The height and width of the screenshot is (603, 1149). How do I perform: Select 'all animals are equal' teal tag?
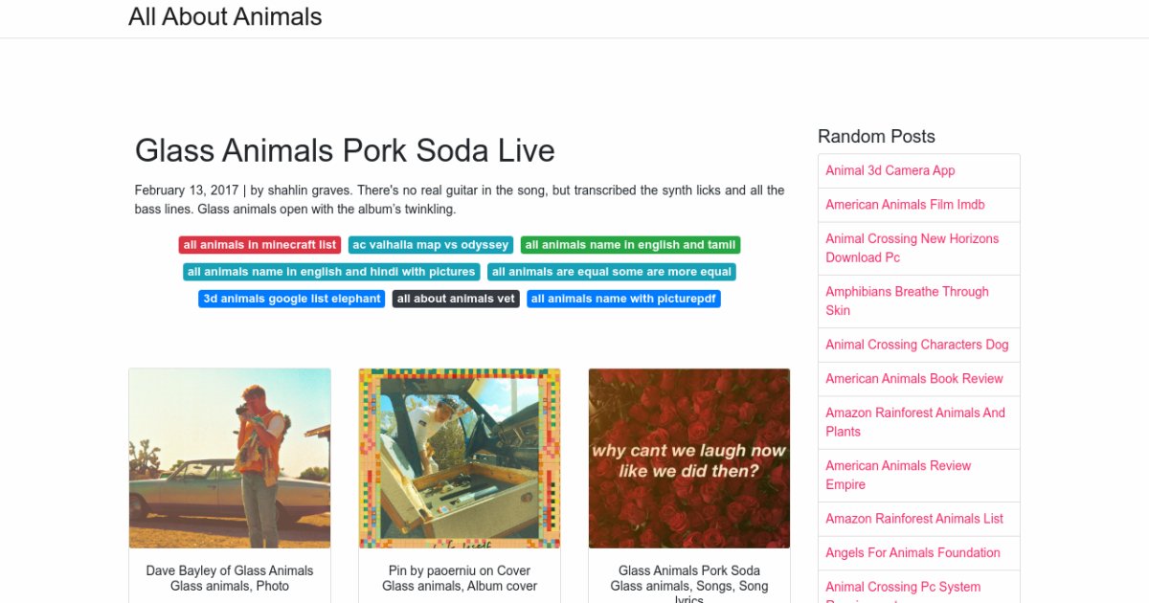612,272
